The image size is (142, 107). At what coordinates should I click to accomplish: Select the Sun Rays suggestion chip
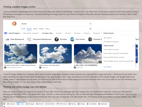(x=61, y=39)
